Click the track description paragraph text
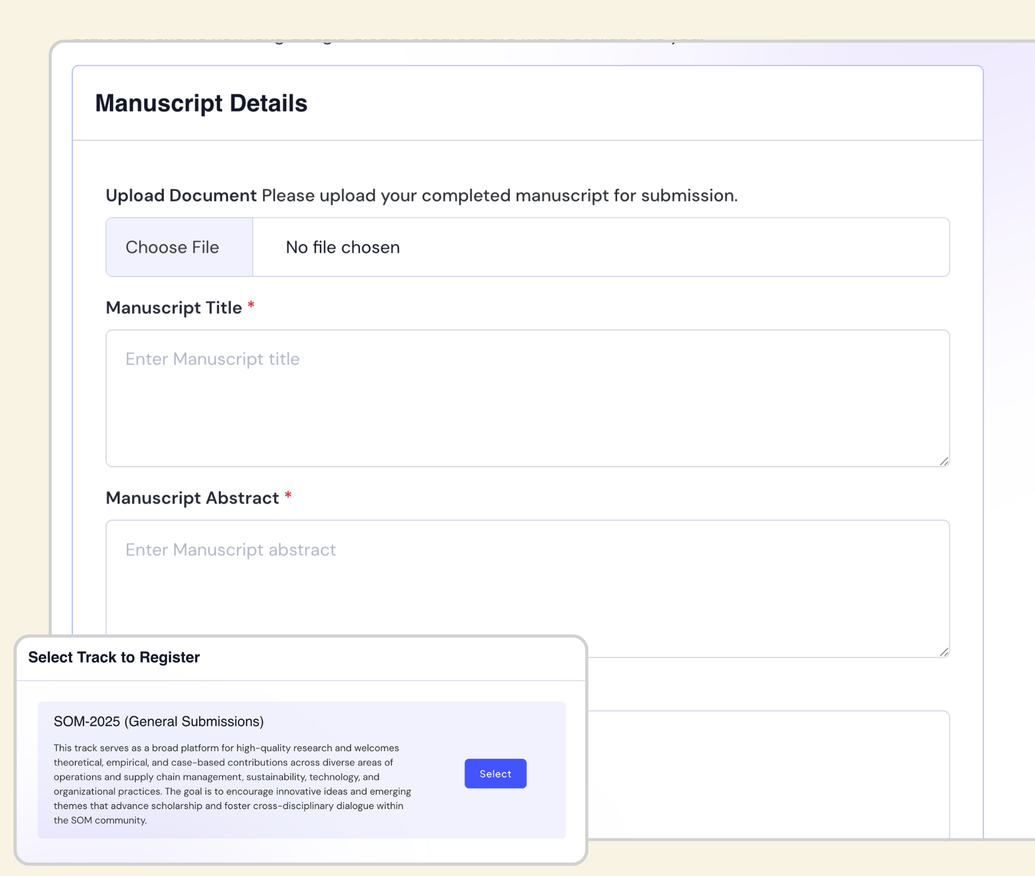Screen dimensions: 1035x876 tap(232, 784)
